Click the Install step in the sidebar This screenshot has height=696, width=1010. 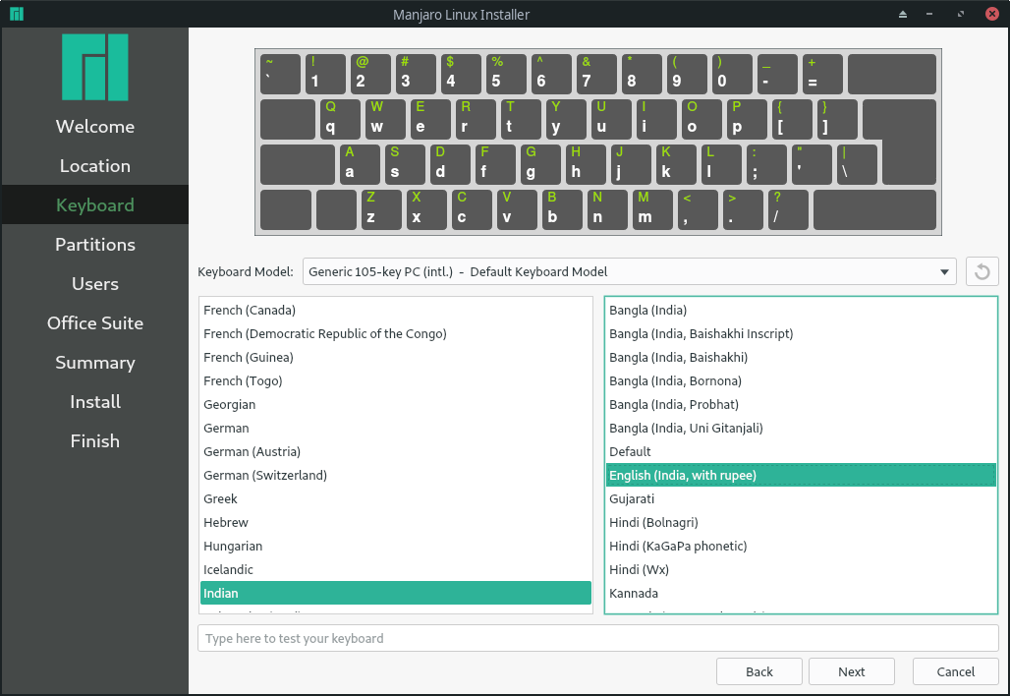pos(94,401)
